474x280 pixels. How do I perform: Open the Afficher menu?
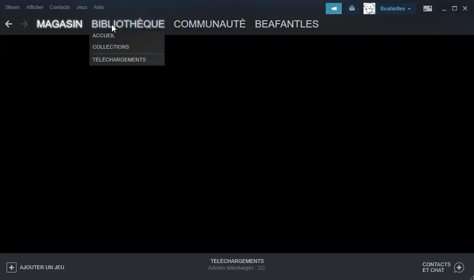coord(35,7)
